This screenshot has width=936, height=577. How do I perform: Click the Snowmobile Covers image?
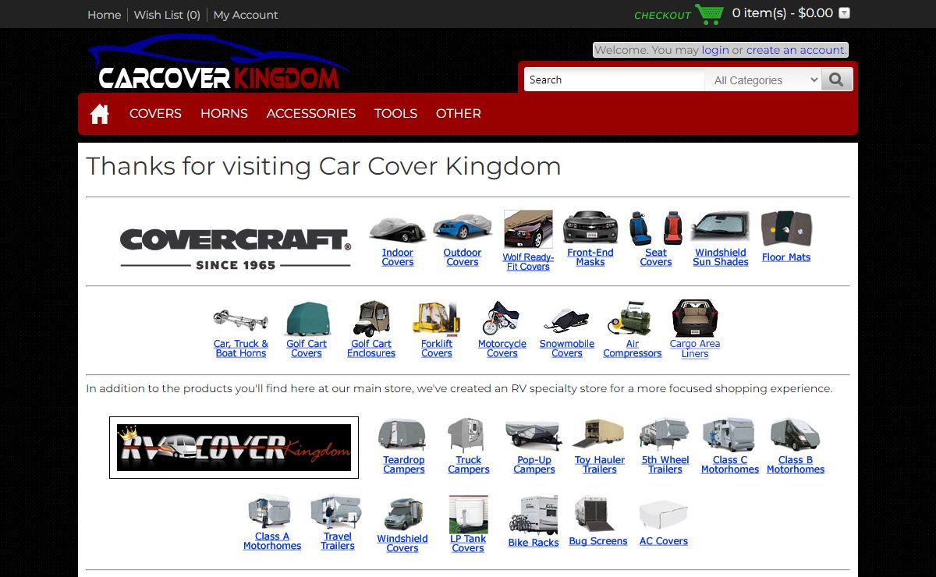(x=567, y=320)
